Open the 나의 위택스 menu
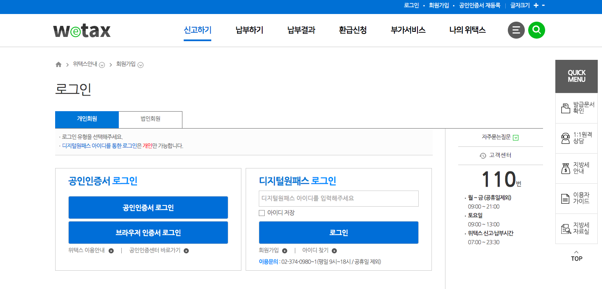Screen dimensions: 602x289 pyautogui.click(x=468, y=30)
